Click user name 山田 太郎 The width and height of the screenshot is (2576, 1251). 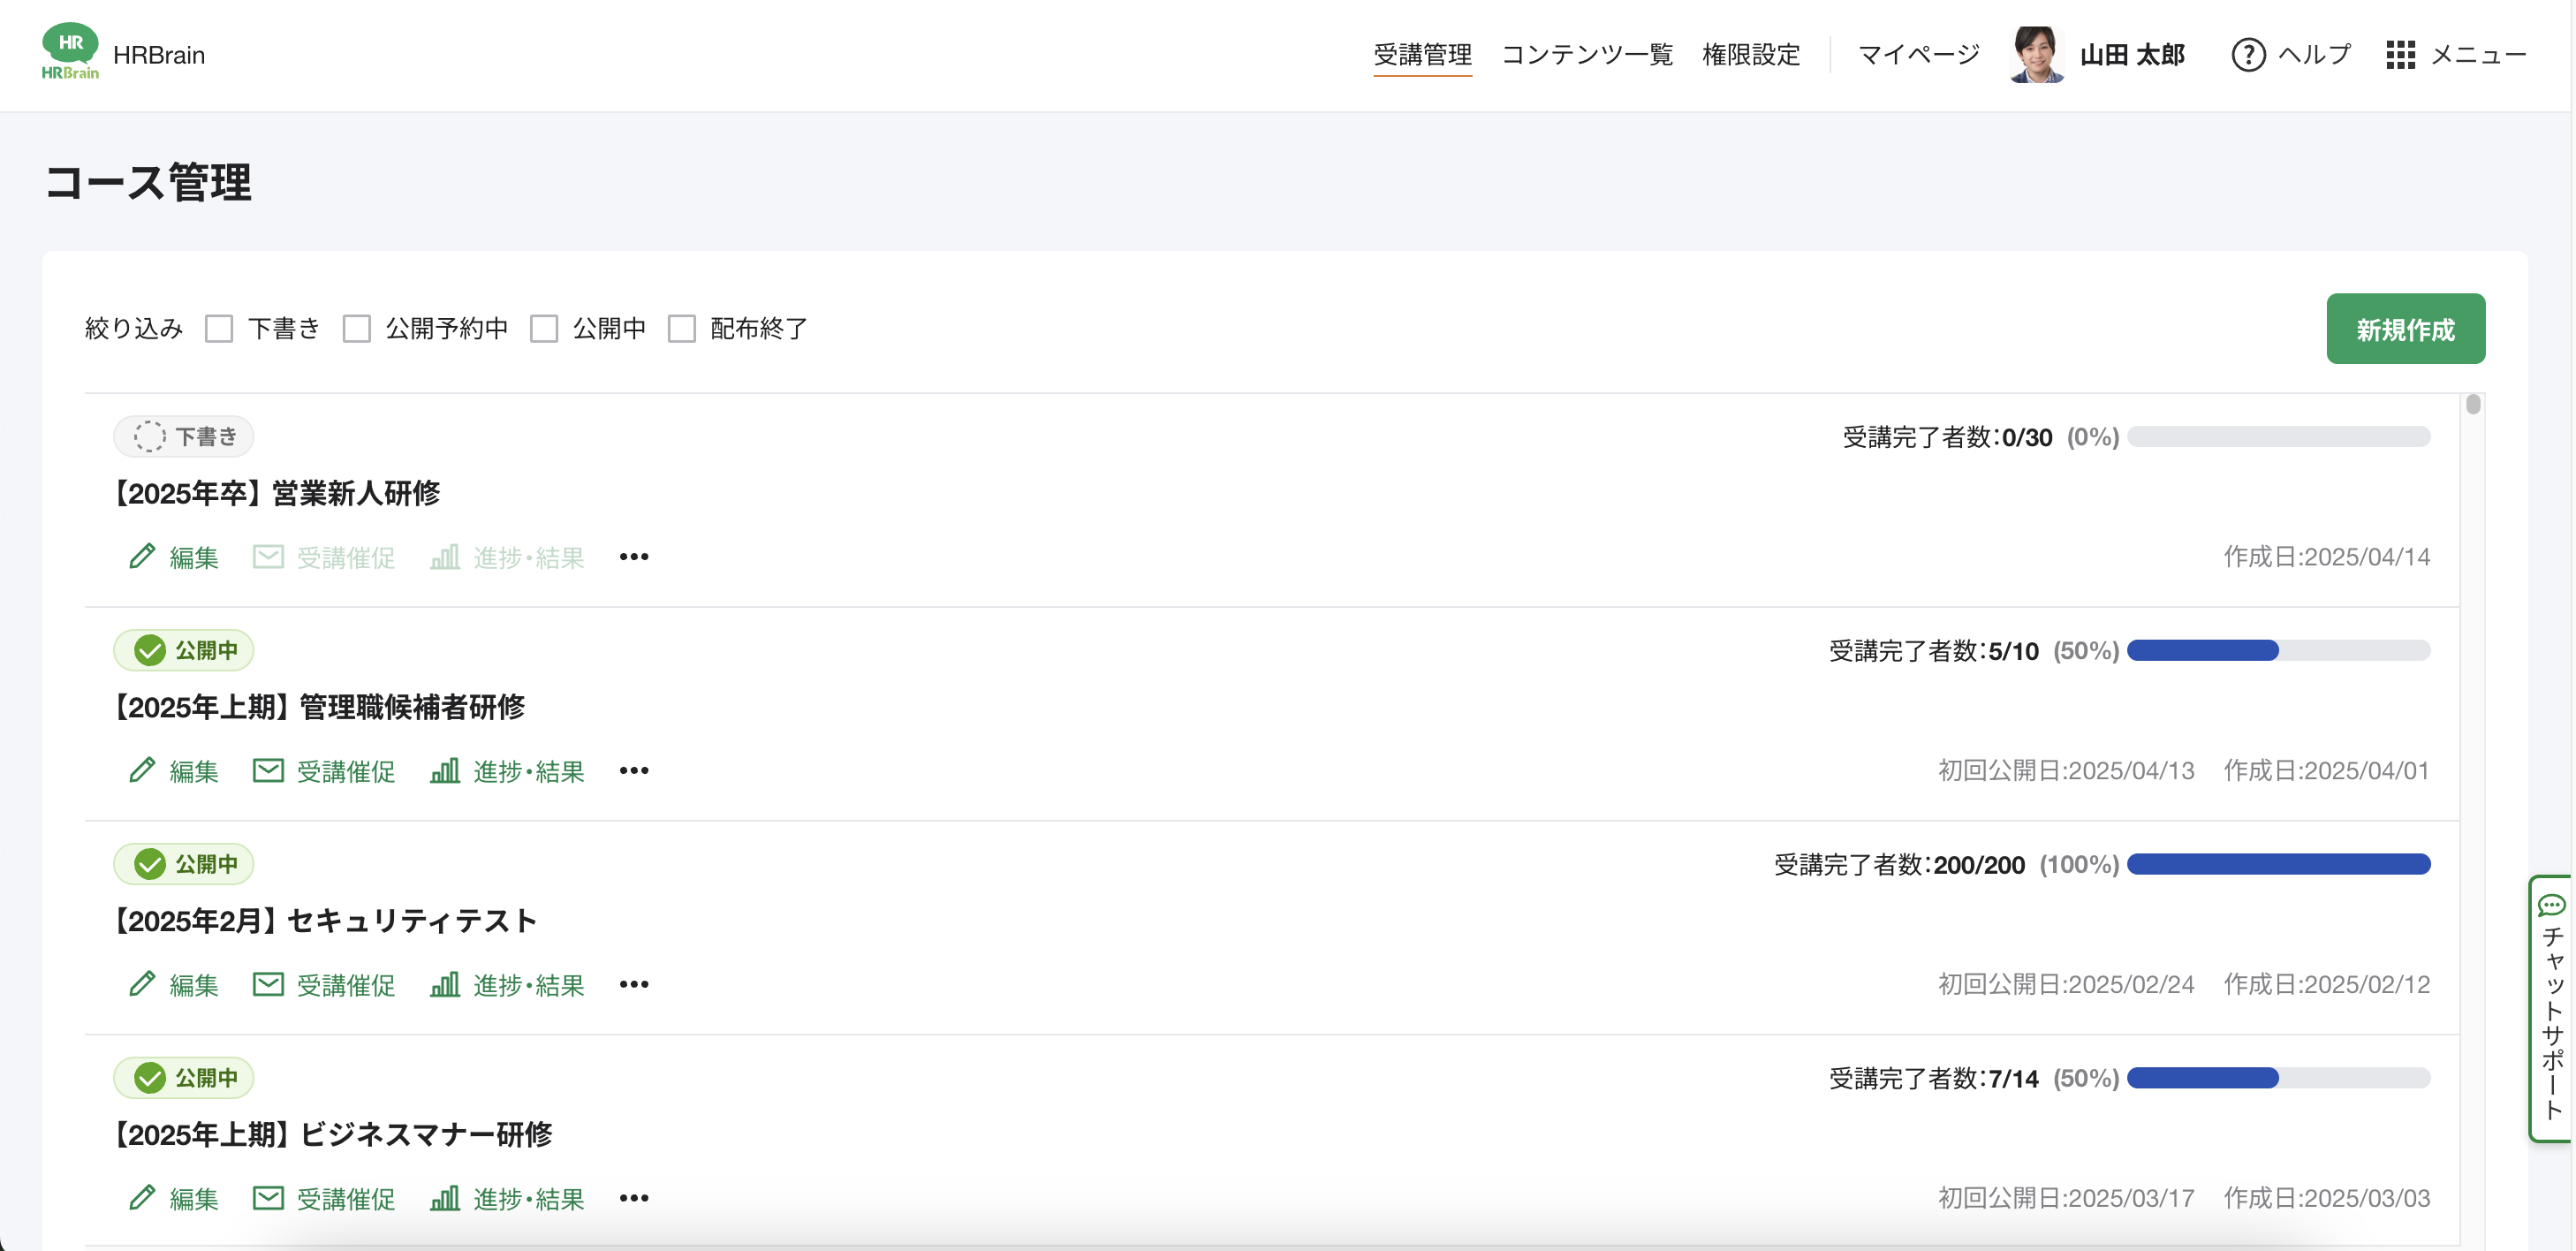[2132, 55]
